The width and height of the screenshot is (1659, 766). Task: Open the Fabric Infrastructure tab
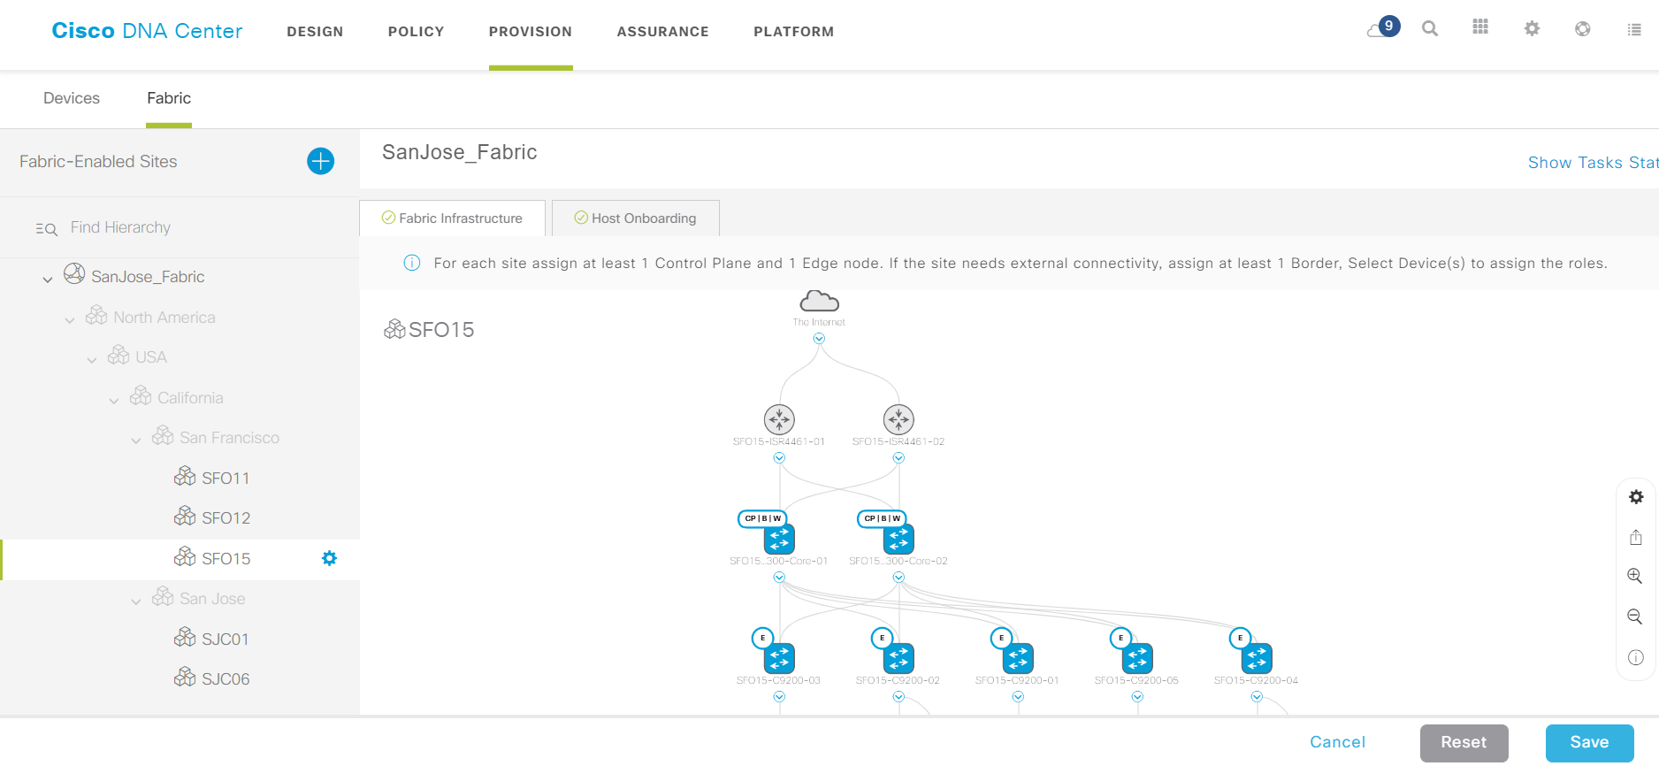coord(452,218)
